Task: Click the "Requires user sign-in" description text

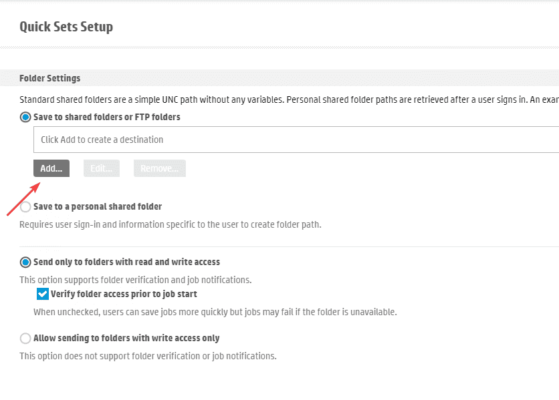Action: pyautogui.click(x=171, y=224)
